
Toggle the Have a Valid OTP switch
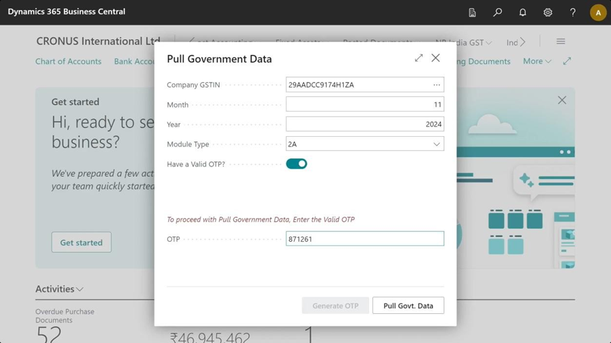(296, 164)
